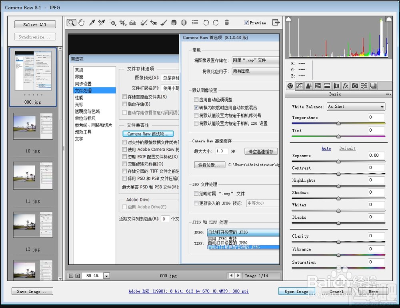Open the zoom level percentage dropdown
Screen dimensions: 400x308
click(x=106, y=276)
